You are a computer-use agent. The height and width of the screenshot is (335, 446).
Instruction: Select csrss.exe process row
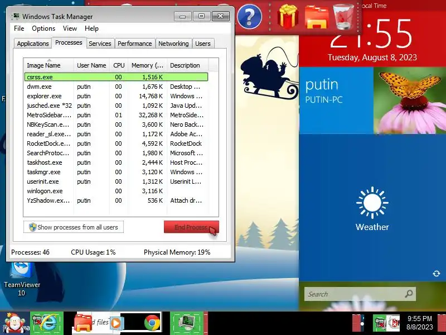116,77
